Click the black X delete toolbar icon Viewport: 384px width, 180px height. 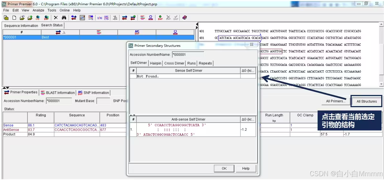tap(56, 18)
